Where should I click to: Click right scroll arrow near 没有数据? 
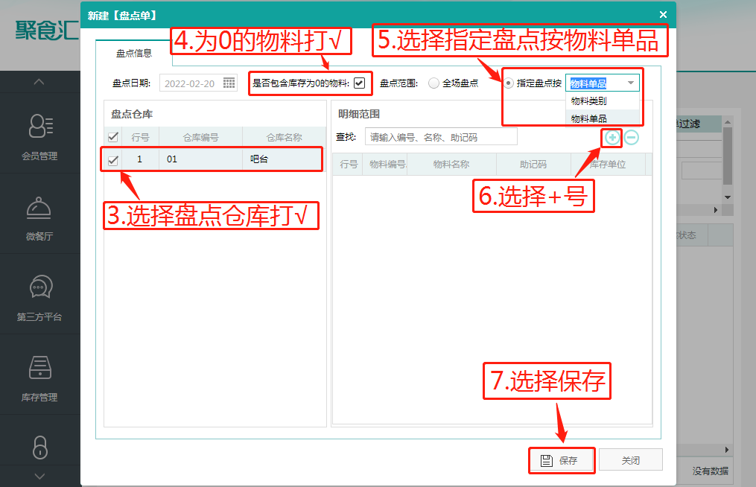[x=727, y=450]
